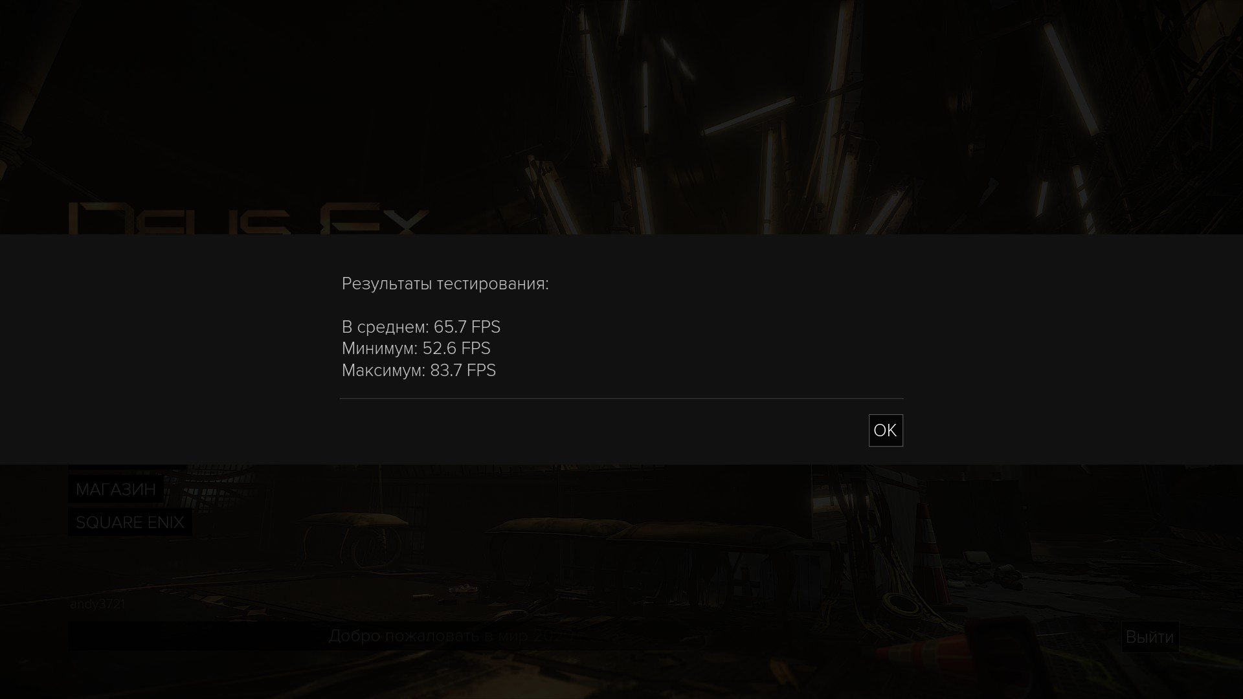Click the 83.7 FPS maximum value
Screen dimensions: 1243x699
pyautogui.click(x=463, y=370)
